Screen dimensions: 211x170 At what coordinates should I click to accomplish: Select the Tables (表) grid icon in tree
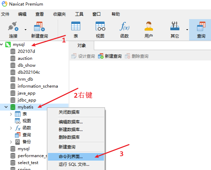click(x=18, y=114)
